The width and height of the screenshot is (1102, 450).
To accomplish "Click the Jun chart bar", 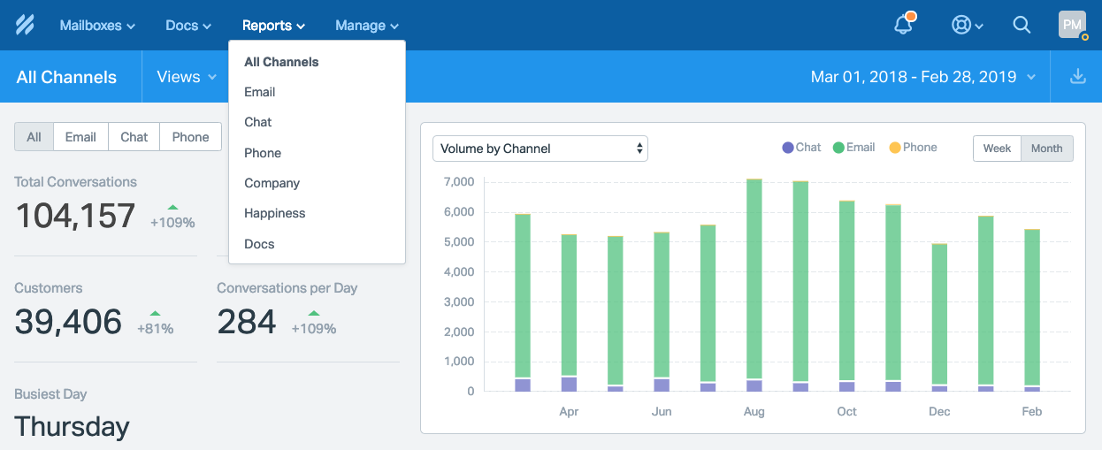I will point(662,312).
